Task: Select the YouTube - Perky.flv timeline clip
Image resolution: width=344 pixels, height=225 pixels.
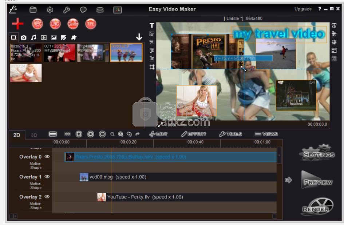Action: point(187,197)
